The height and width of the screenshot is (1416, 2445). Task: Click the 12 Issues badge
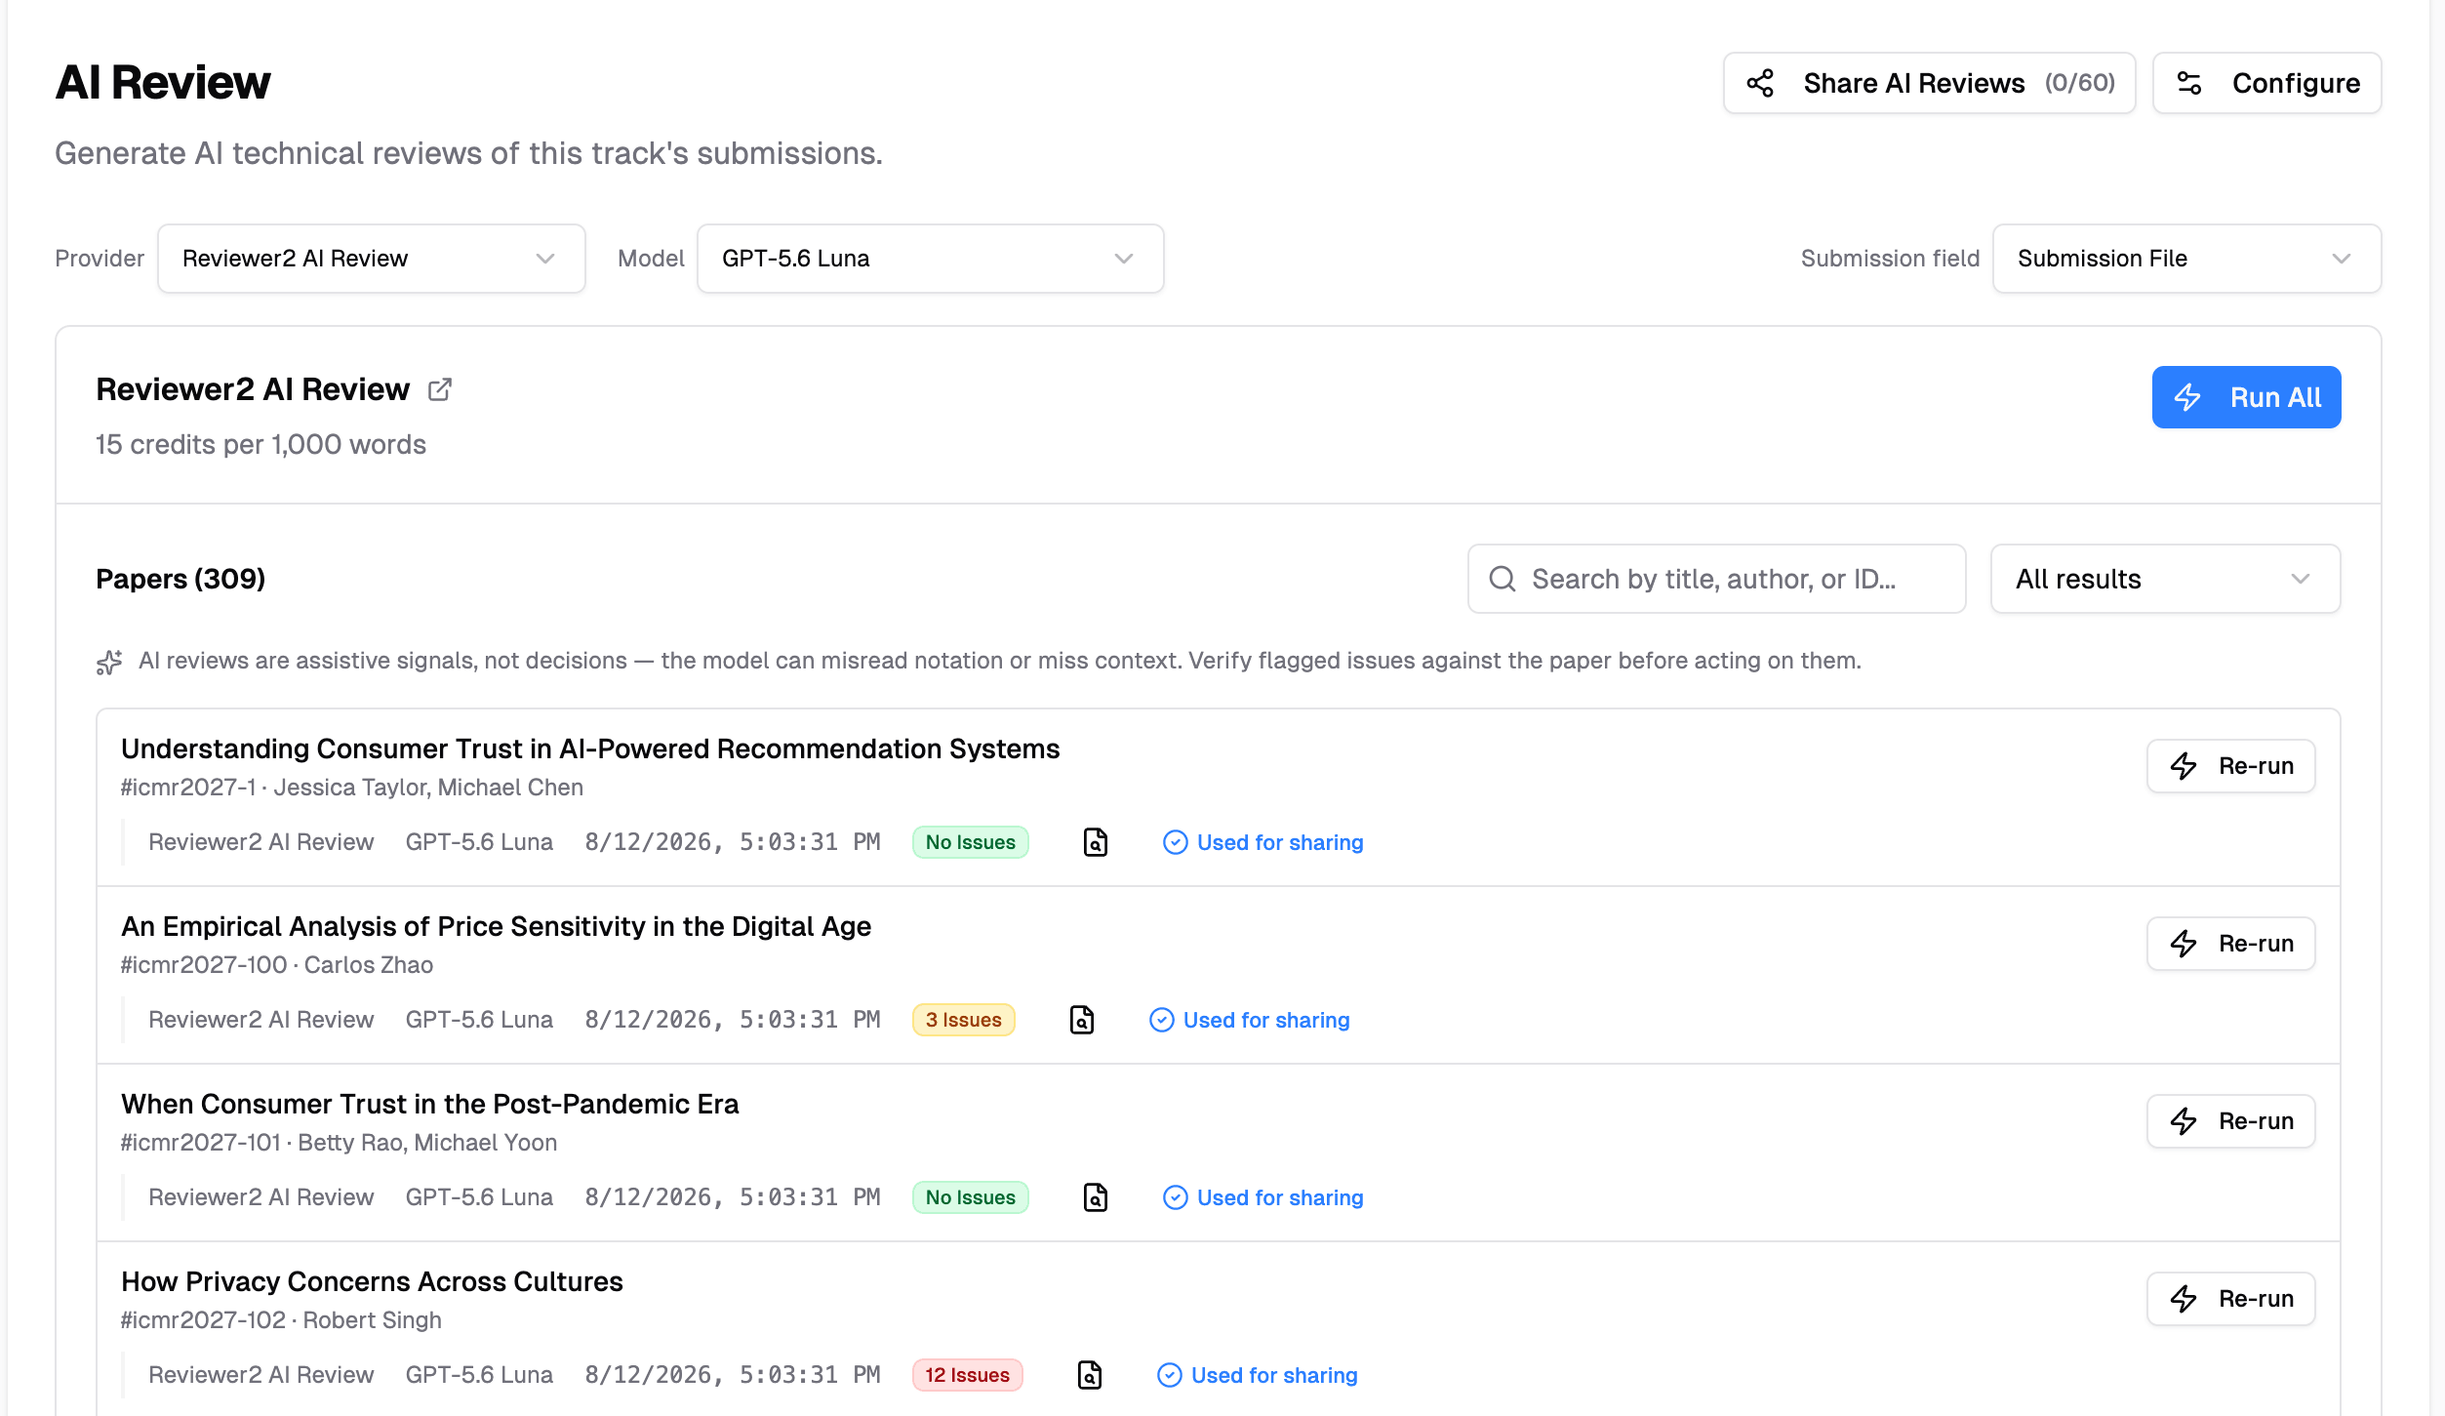coord(967,1375)
